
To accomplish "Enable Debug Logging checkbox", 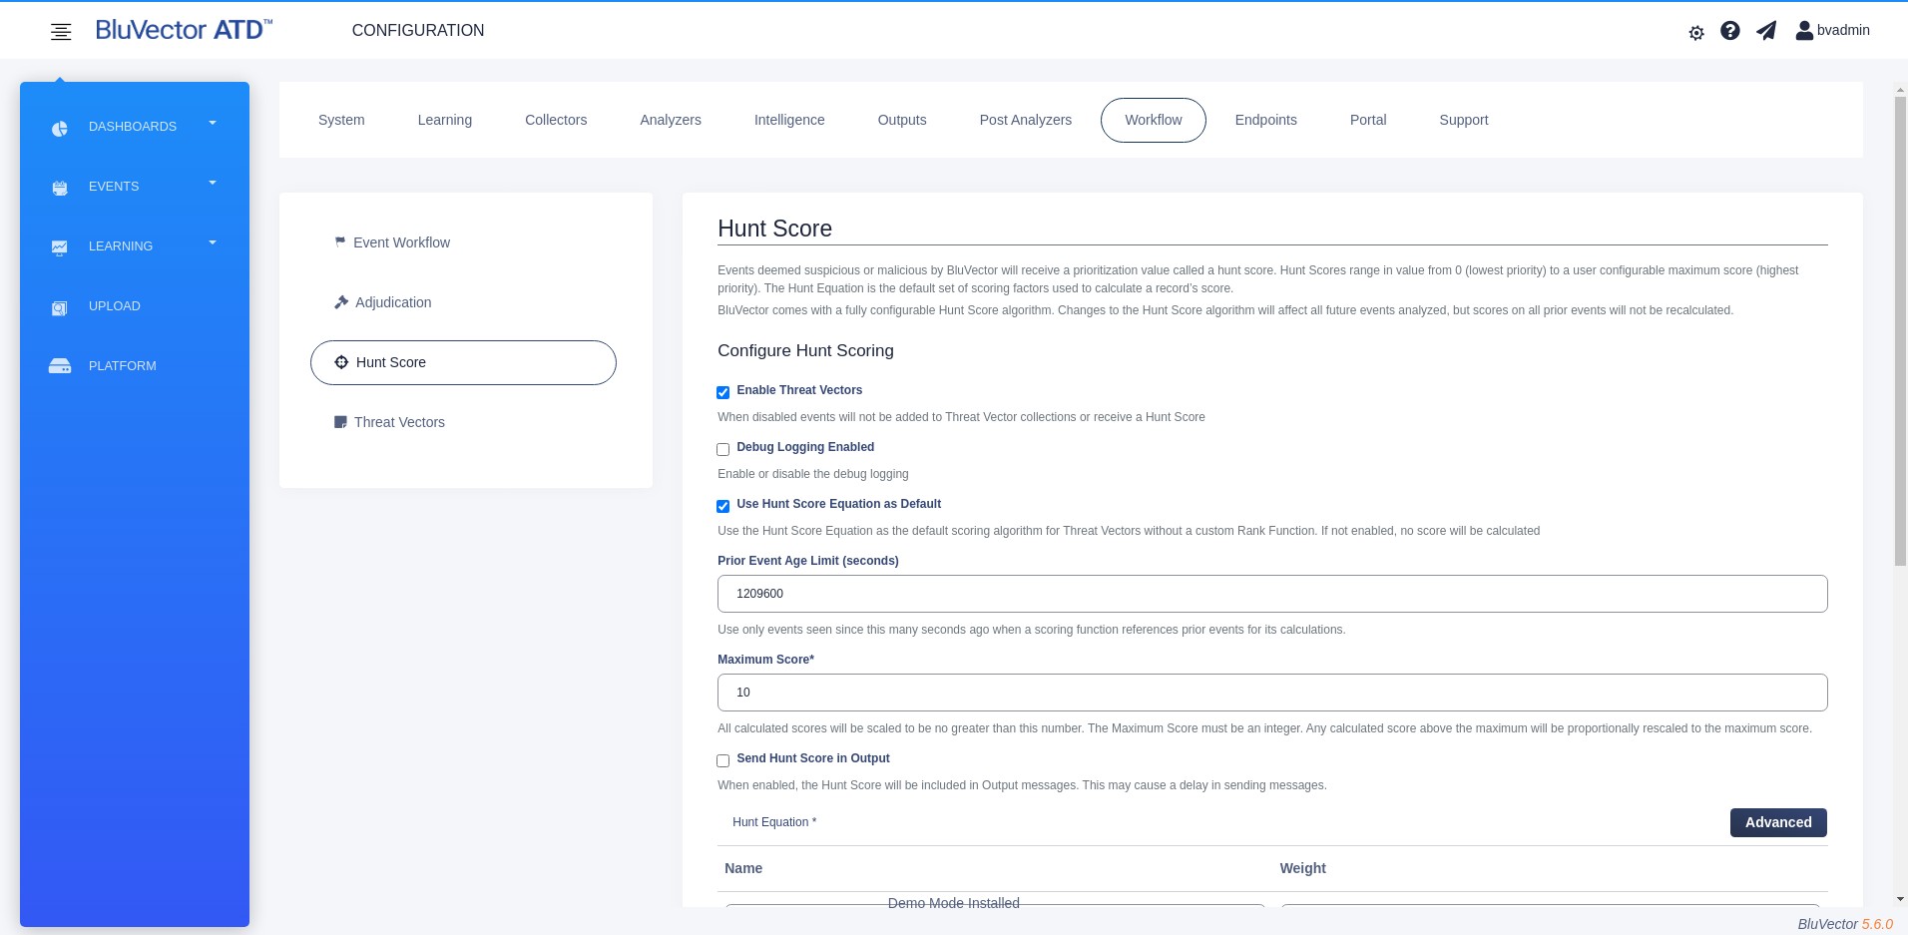I will (x=723, y=449).
